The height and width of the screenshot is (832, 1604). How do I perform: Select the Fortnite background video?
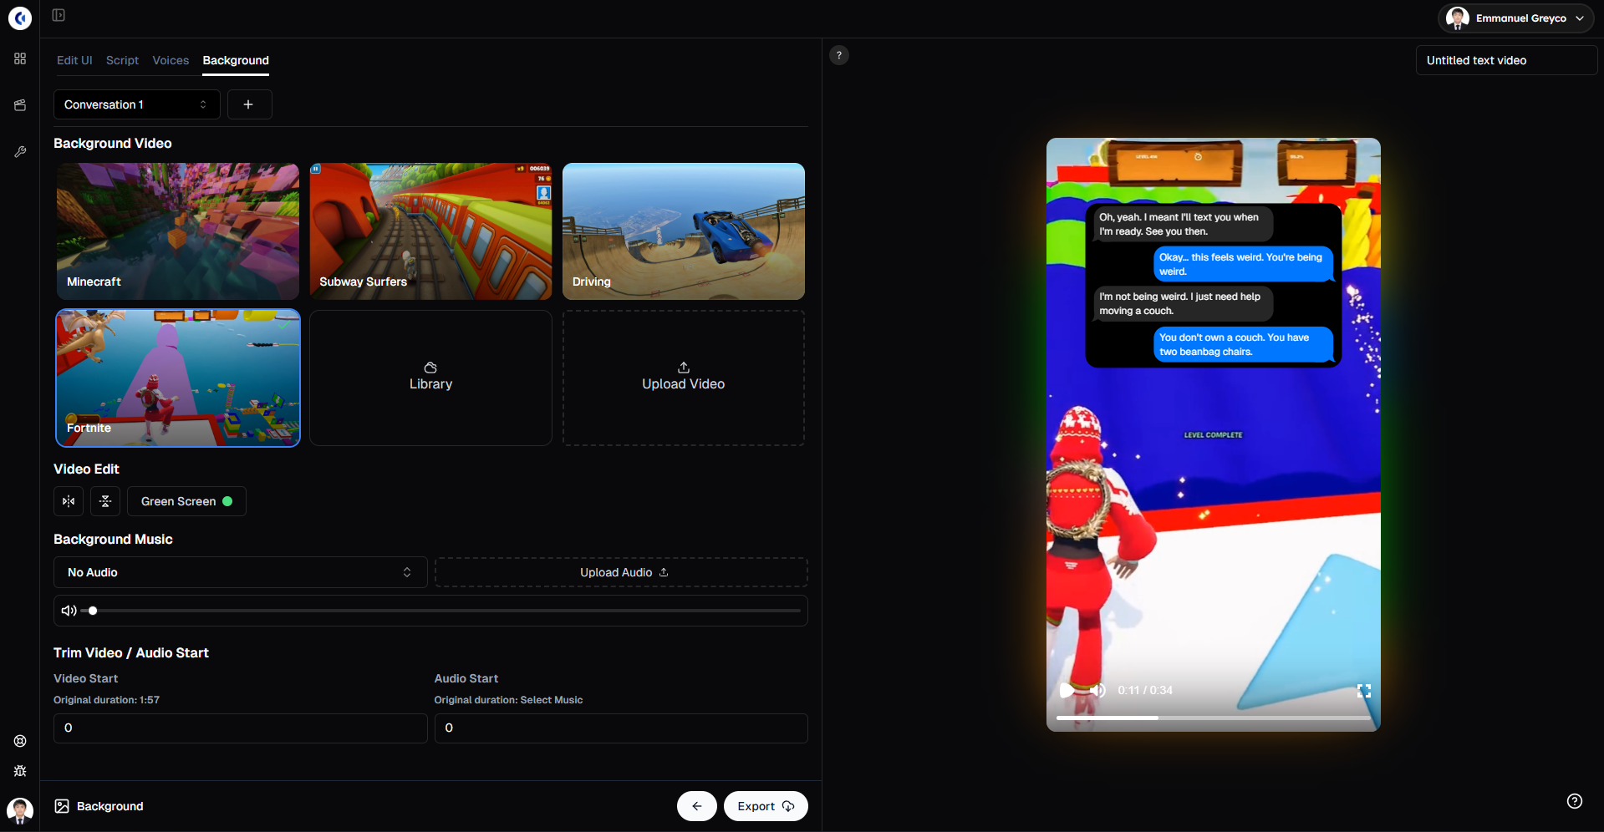(178, 378)
